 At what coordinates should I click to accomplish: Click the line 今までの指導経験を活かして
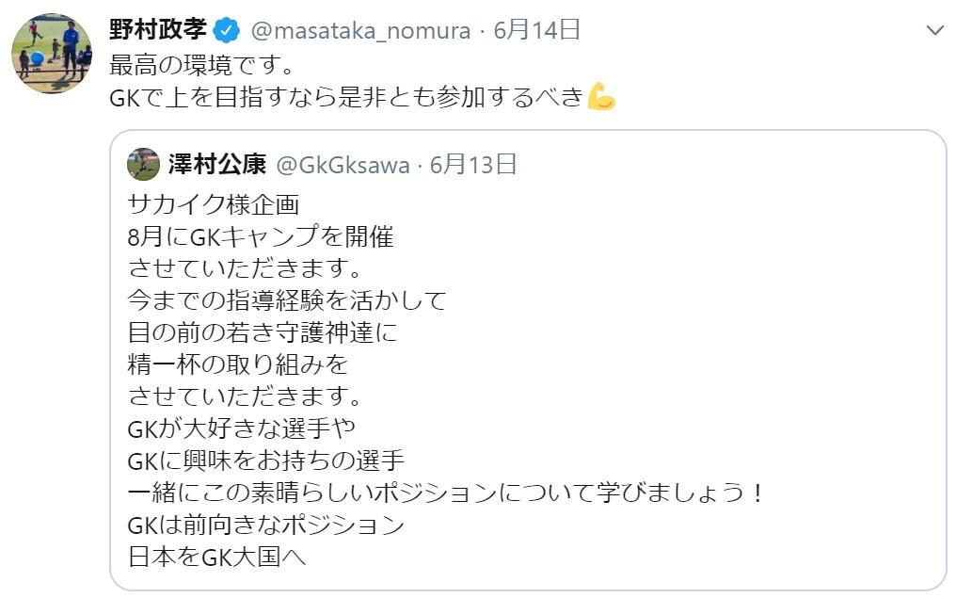pos(286,299)
